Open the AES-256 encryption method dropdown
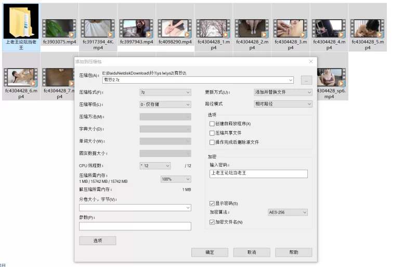Screen dimensions: 416x267 coord(288,212)
